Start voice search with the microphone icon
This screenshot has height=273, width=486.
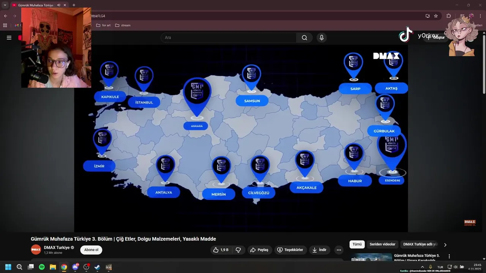pyautogui.click(x=322, y=38)
